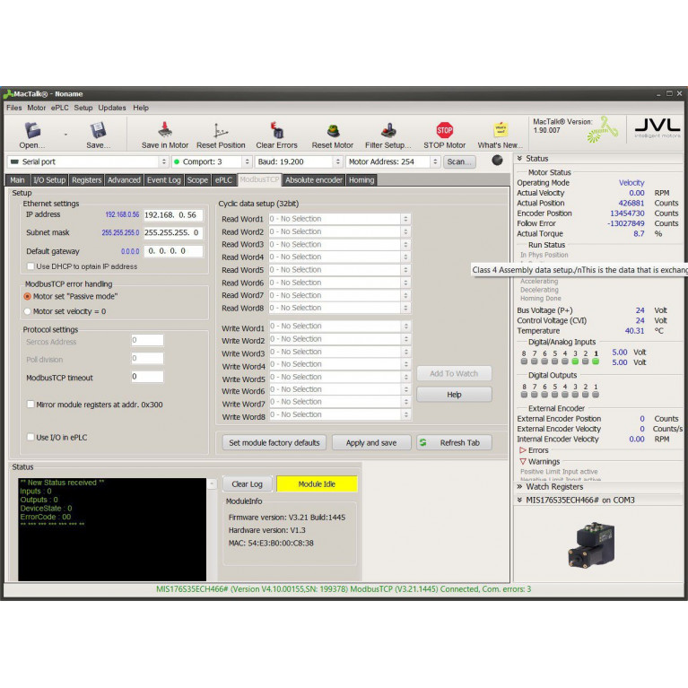Open the Baud: 19.200 dropdown
The width and height of the screenshot is (688, 688).
[x=299, y=161]
